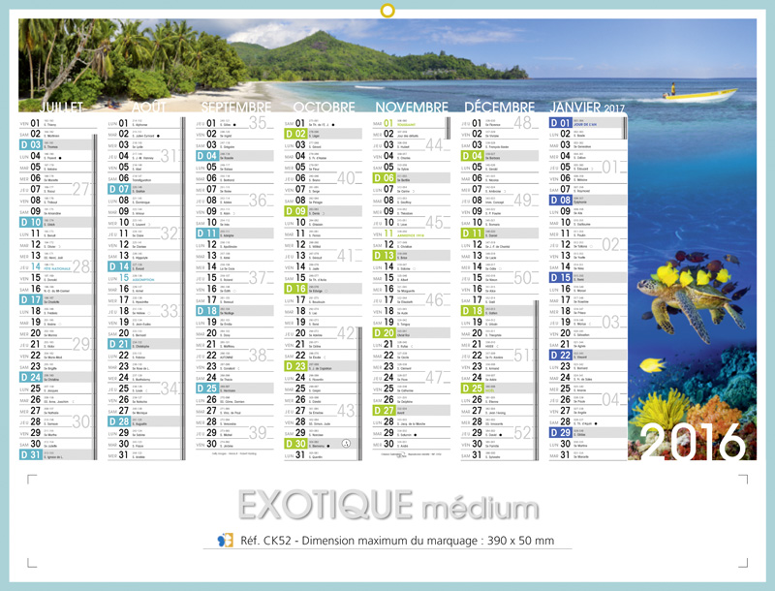The image size is (775, 591).
Task: Click the clock icon on October 30
Action: click(347, 444)
